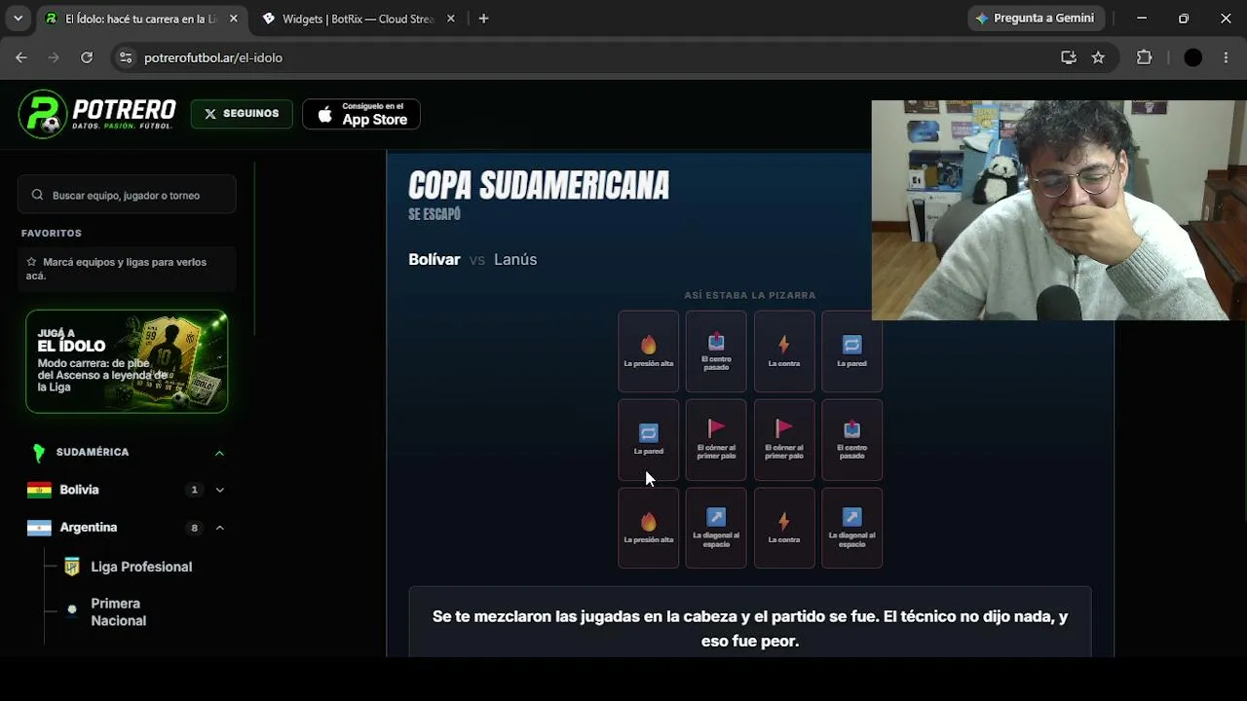Image resolution: width=1247 pixels, height=701 pixels.
Task: Close the Widgets BotRix tab
Action: 450,18
